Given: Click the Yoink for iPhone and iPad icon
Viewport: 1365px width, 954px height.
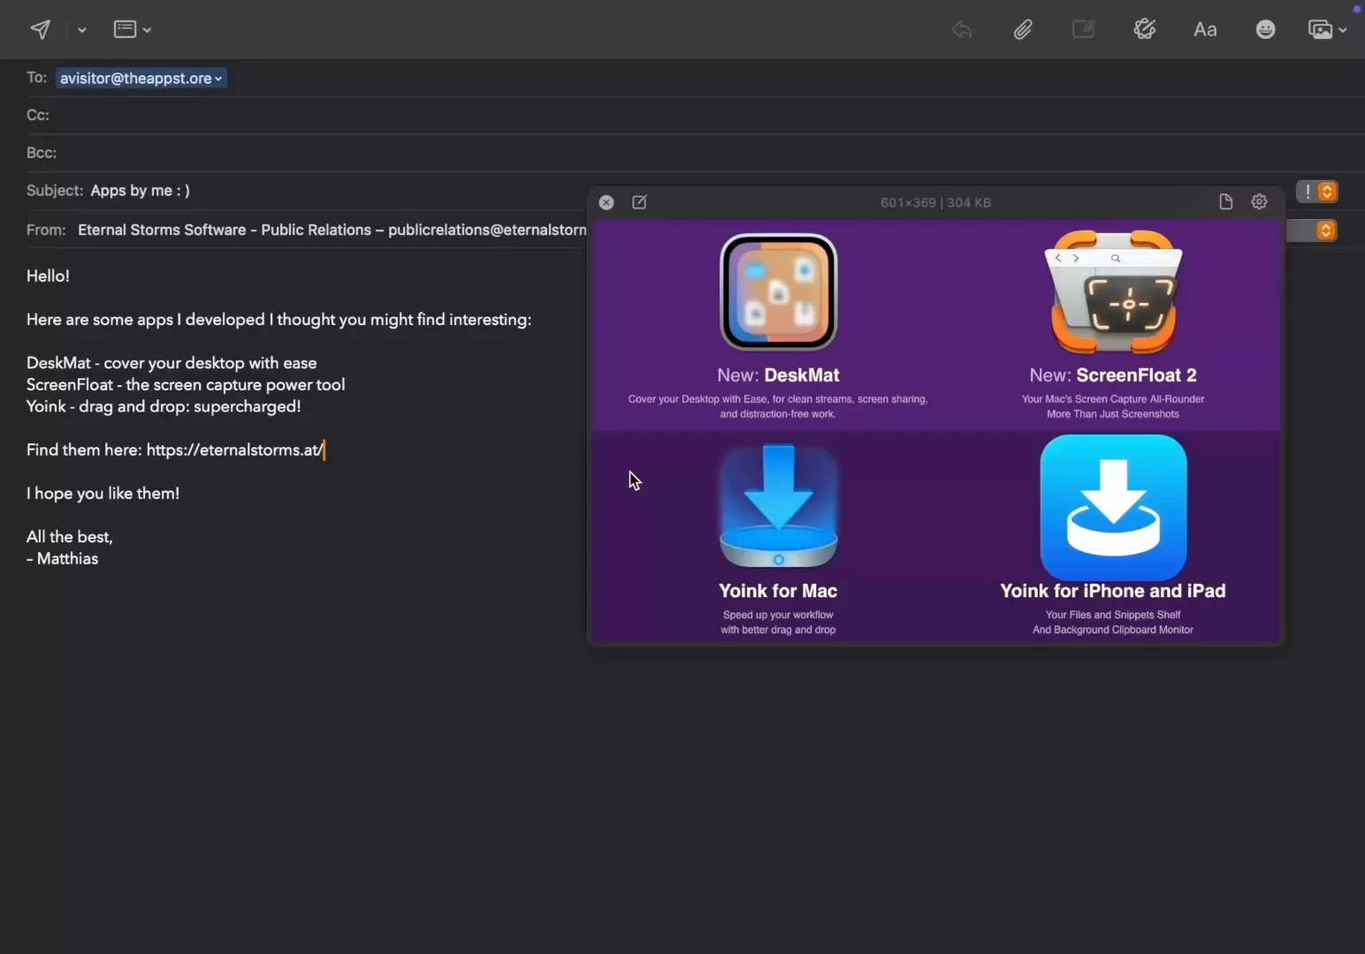Looking at the screenshot, I should tap(1113, 507).
